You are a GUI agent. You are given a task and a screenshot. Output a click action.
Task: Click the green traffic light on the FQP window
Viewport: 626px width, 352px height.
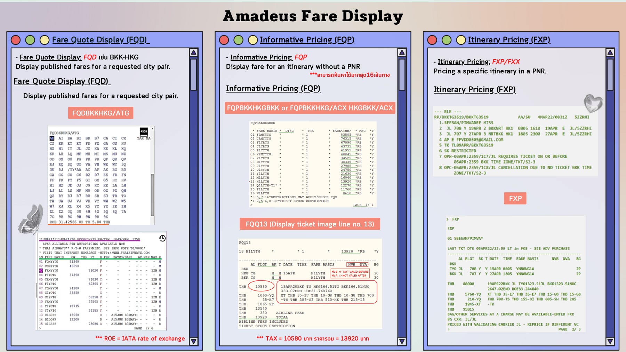point(238,39)
